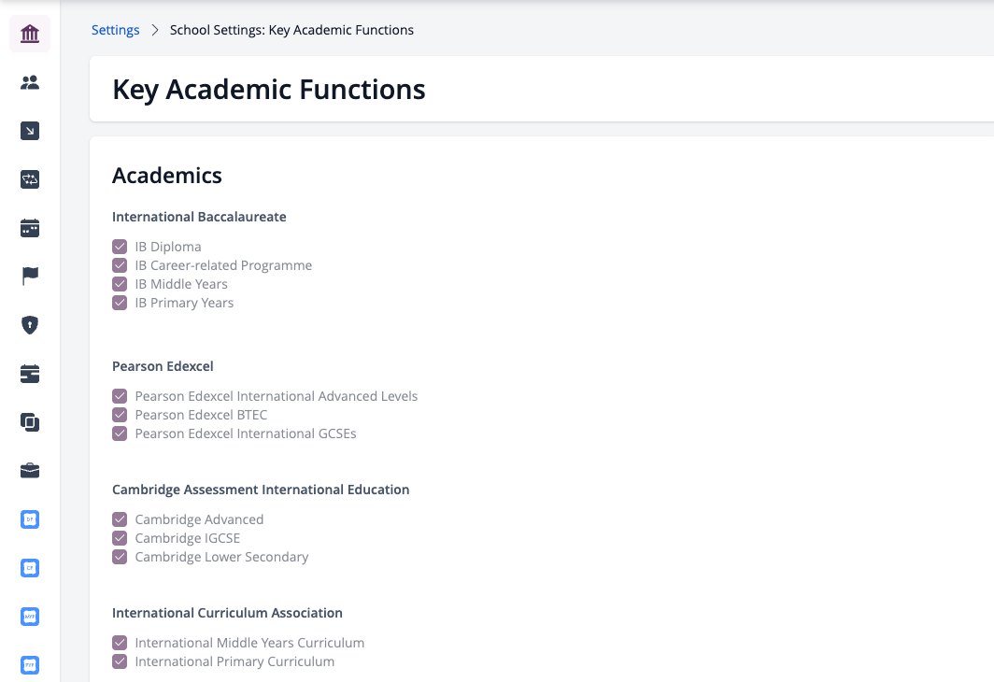
Task: Click the overlapping squares sidebar icon
Action: [30, 422]
